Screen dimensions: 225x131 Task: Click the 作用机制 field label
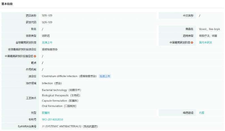[x=31, y=69]
